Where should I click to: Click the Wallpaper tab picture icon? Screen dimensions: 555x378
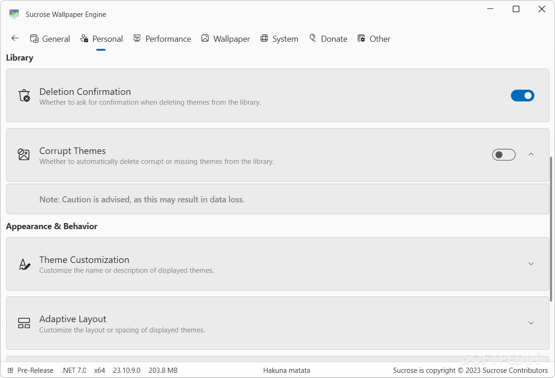(x=205, y=38)
